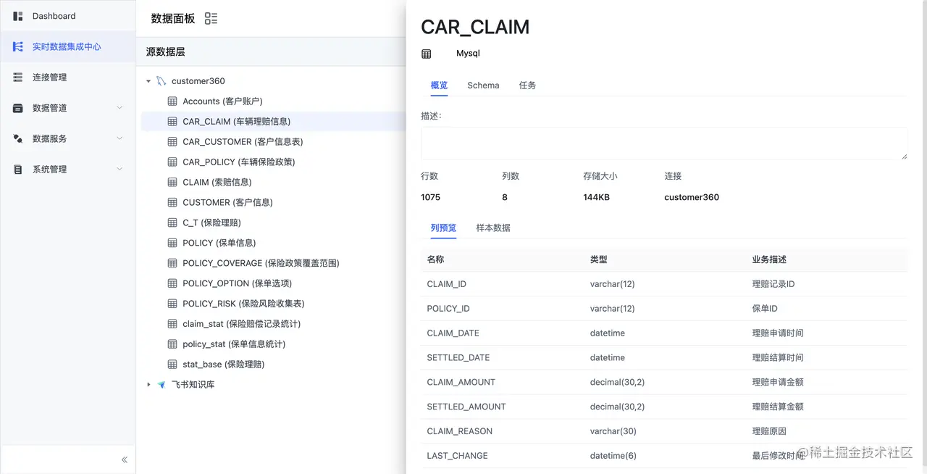927x474 pixels.
Task: Switch to the Schema tab
Action: coord(483,86)
